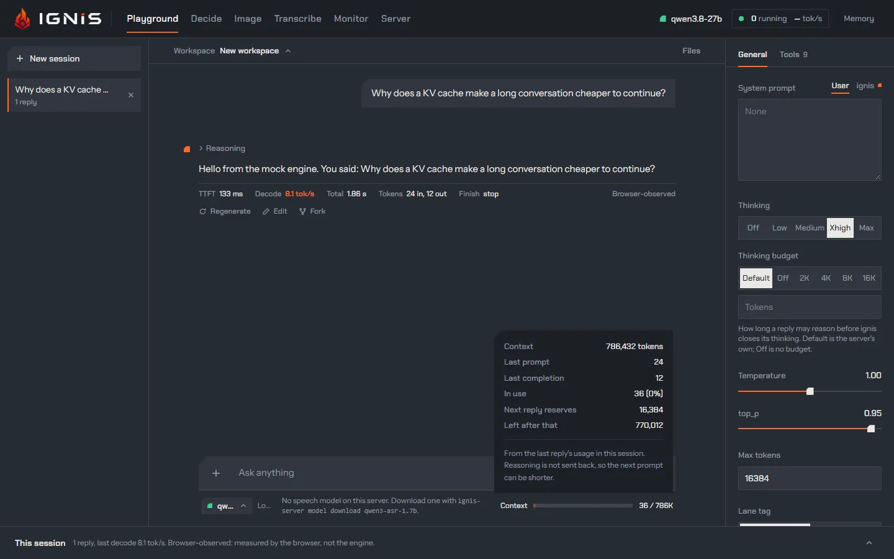Expand the Reasoning section
This screenshot has height=559, width=894.
(222, 148)
